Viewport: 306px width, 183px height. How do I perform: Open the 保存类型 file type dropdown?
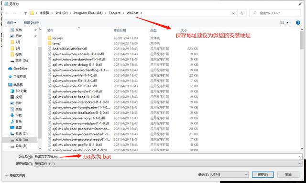click(168, 164)
